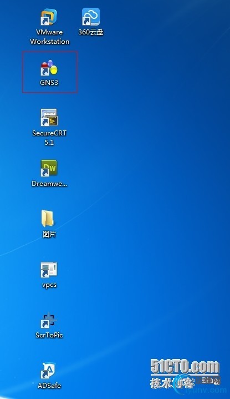This screenshot has width=230, height=399.
Task: Click the "ADSafe" label text
Action: coord(49,386)
